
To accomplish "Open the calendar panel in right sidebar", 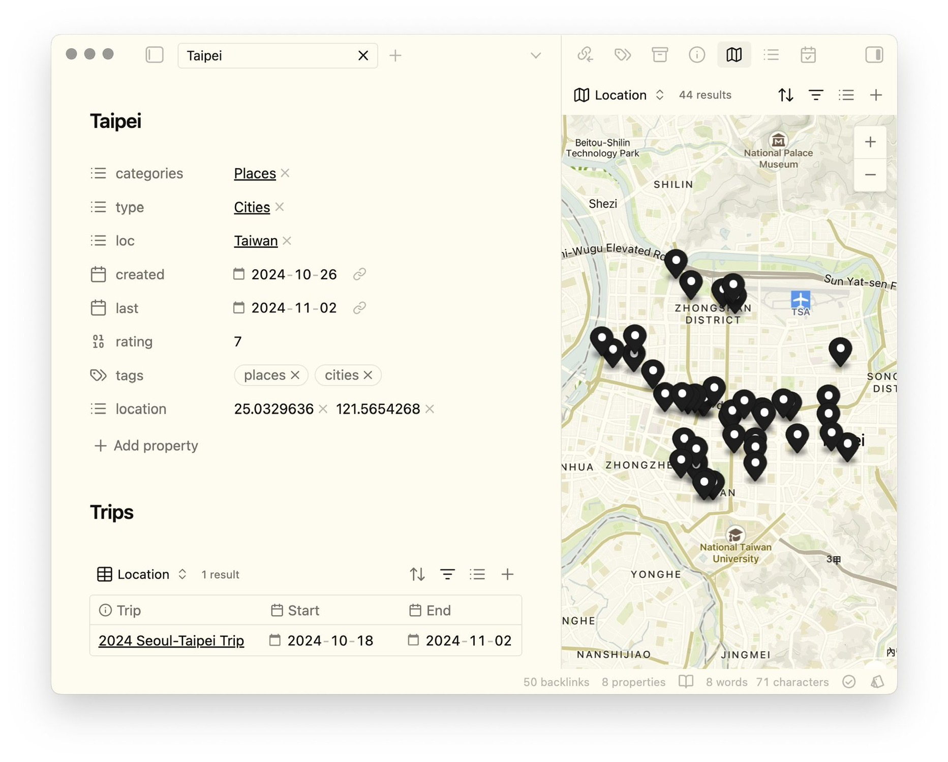I will (x=808, y=55).
